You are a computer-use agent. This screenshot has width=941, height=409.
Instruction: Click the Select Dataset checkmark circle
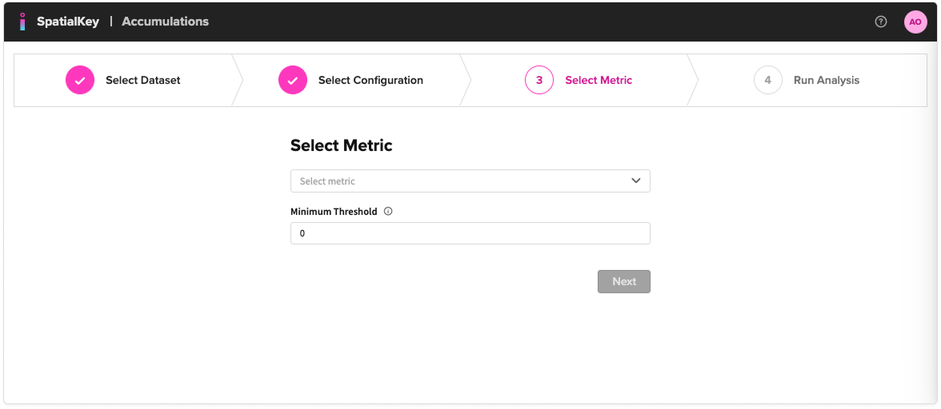80,80
